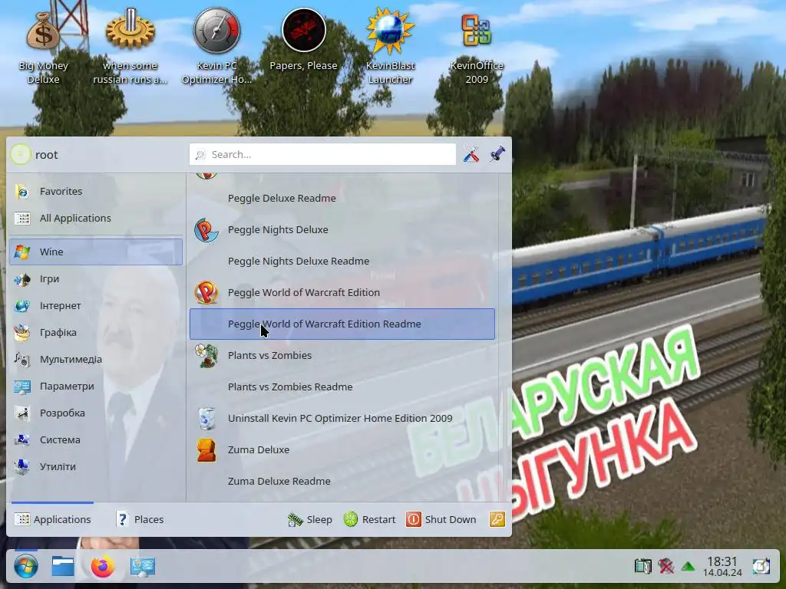Open the Система category
This screenshot has height=589, width=786.
click(x=96, y=439)
